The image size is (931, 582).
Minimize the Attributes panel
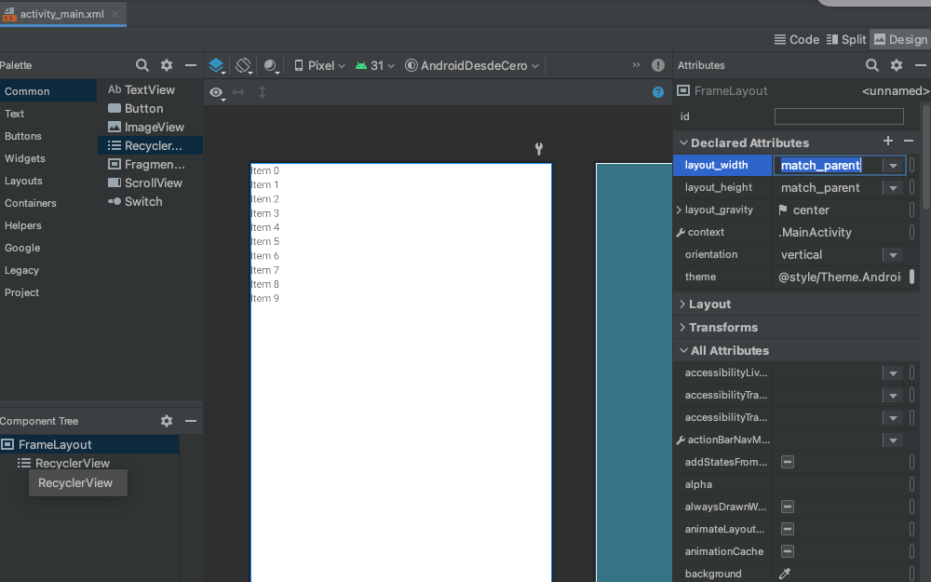[921, 65]
